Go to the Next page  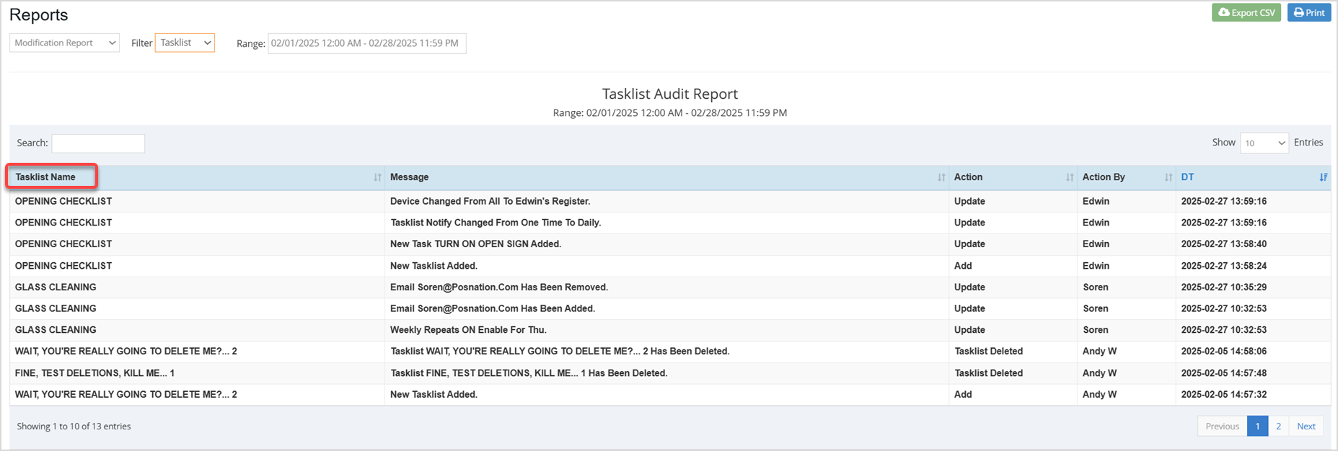click(x=1306, y=427)
